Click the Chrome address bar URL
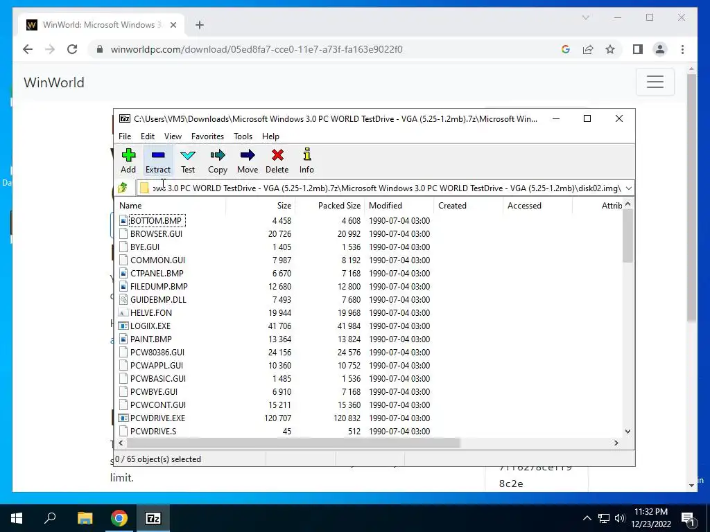The image size is (710, 532). (x=257, y=49)
